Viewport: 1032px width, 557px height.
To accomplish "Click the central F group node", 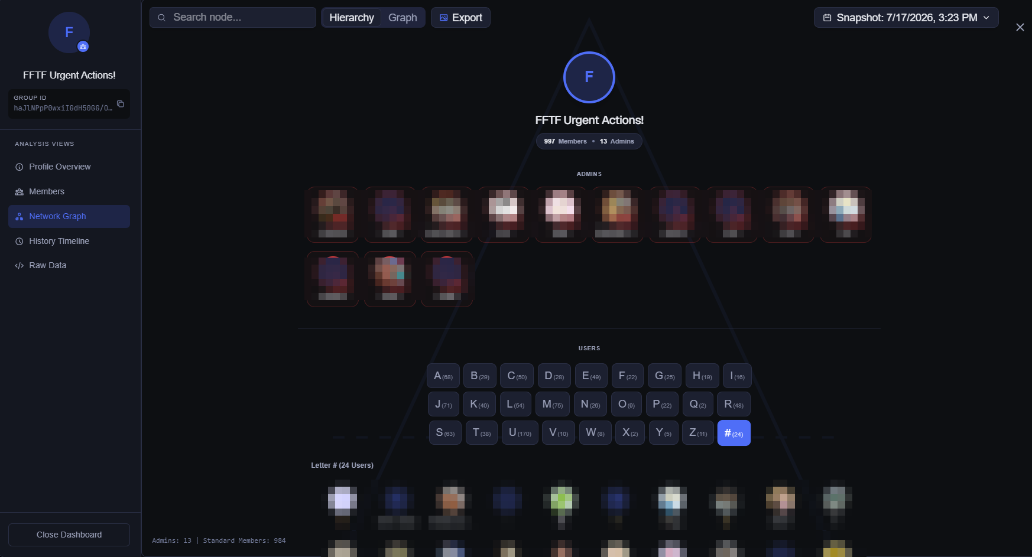I will pyautogui.click(x=589, y=77).
